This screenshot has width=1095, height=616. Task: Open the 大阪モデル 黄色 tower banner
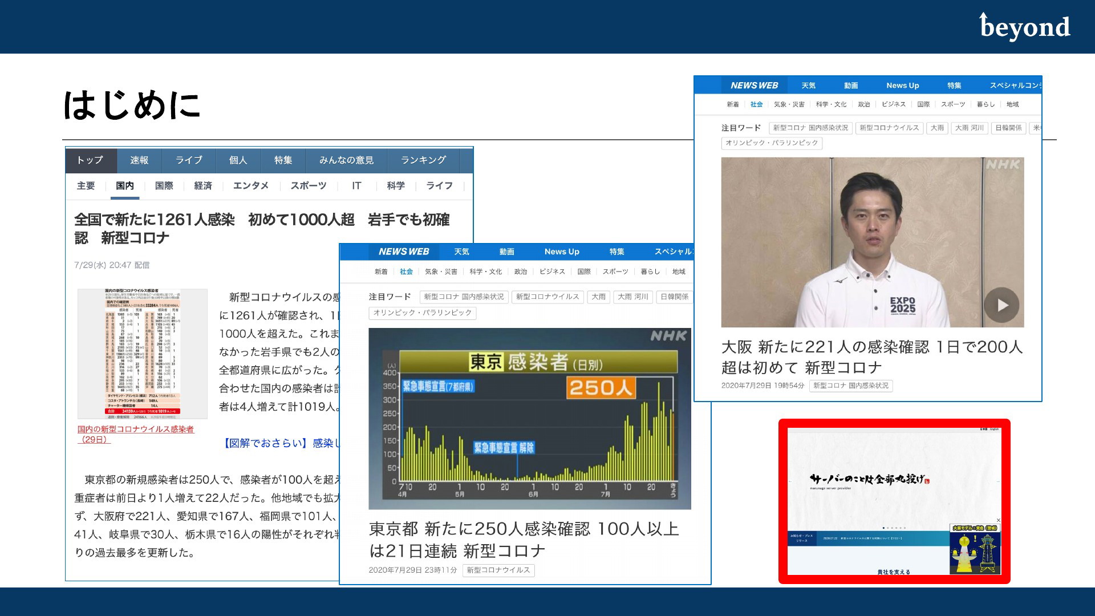tap(975, 549)
